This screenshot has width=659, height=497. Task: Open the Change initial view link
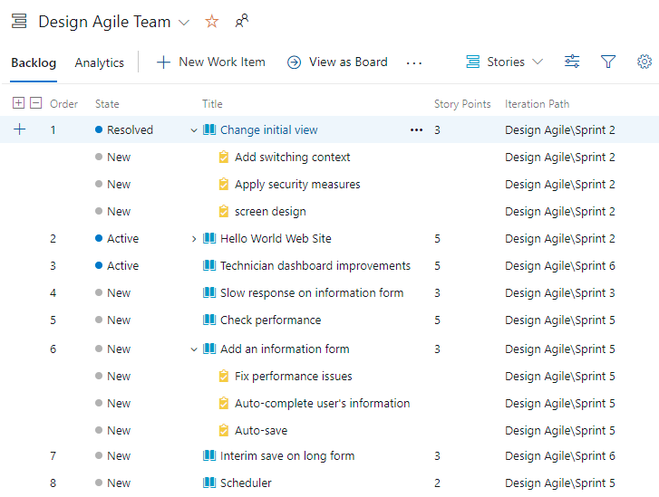tap(269, 130)
